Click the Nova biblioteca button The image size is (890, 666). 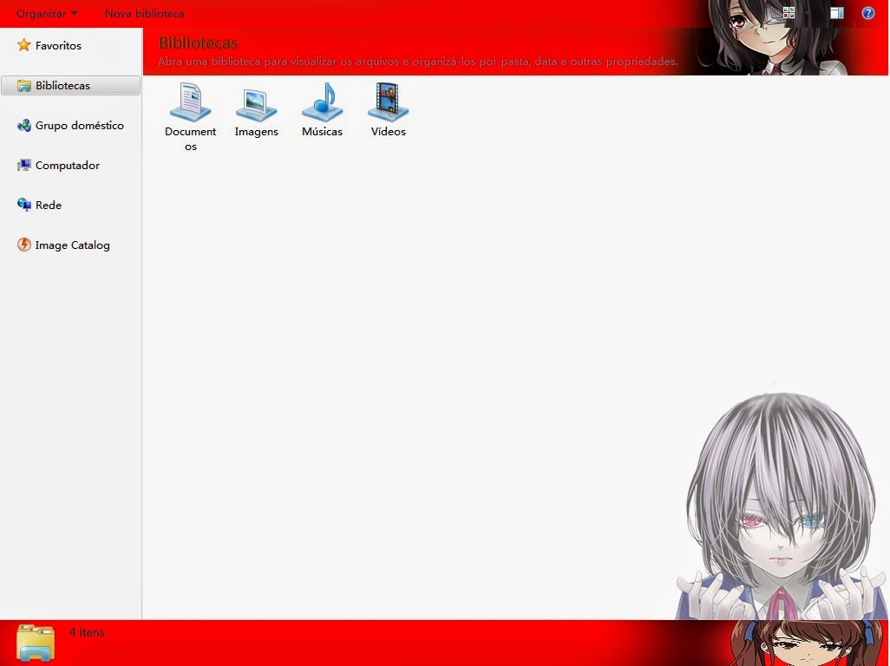pos(144,13)
